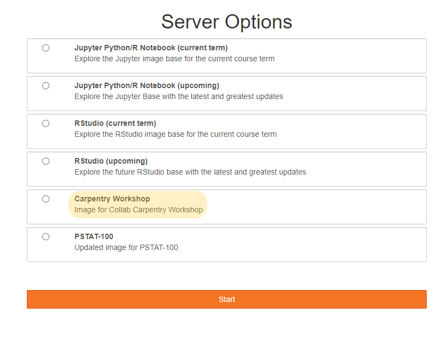447x342 pixels.
Task: Select the Jupyter Python/R Notebook (upcoming) radio button
Action: pos(45,86)
